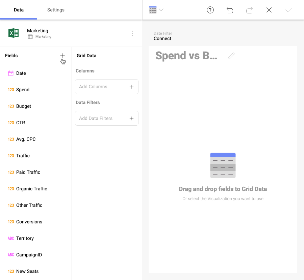
Task: Discard changes with the X icon
Action: tap(269, 10)
